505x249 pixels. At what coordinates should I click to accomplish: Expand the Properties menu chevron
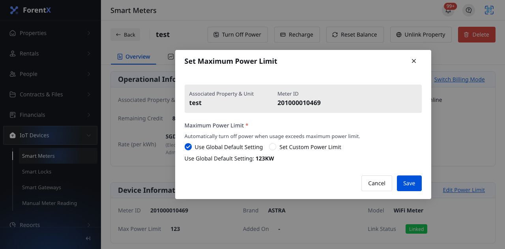[88, 33]
